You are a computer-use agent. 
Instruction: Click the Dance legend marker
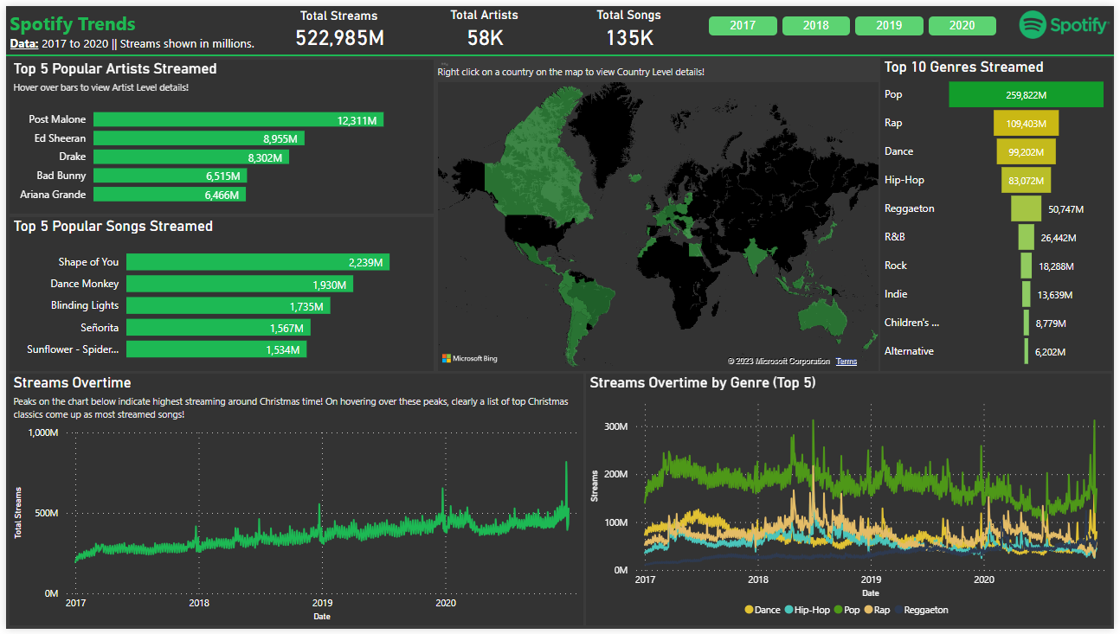tap(749, 610)
